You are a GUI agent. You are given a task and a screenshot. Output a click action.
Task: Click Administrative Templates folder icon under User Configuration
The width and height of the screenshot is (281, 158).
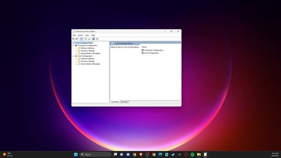pyautogui.click(x=79, y=64)
